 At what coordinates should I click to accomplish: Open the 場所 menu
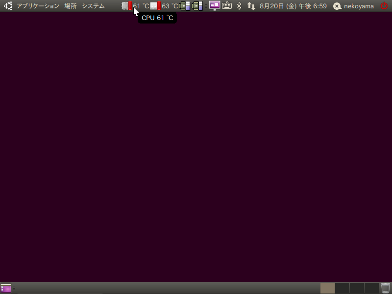pos(71,6)
